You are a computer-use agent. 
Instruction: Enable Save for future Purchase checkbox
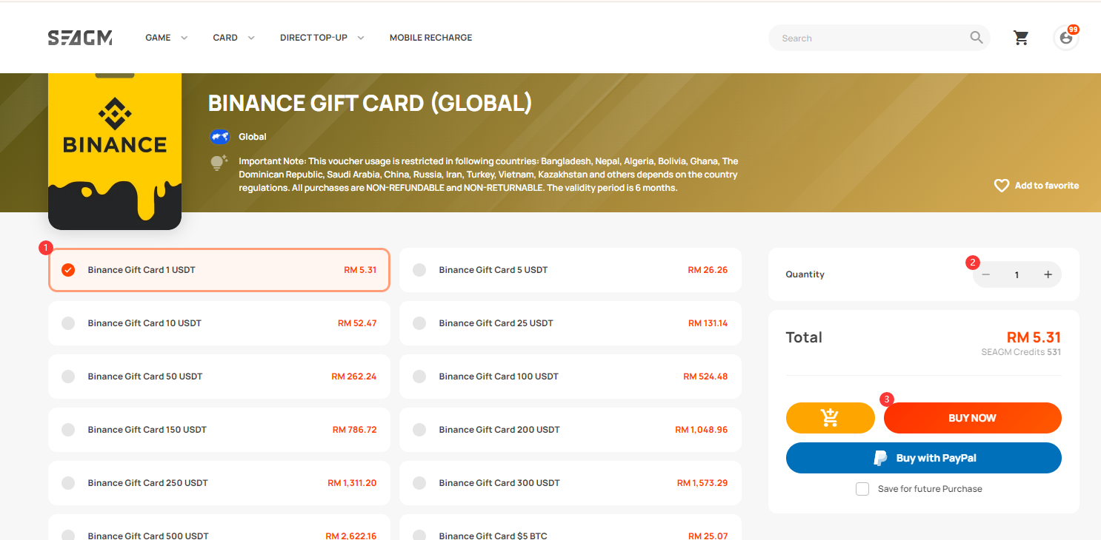pos(862,489)
